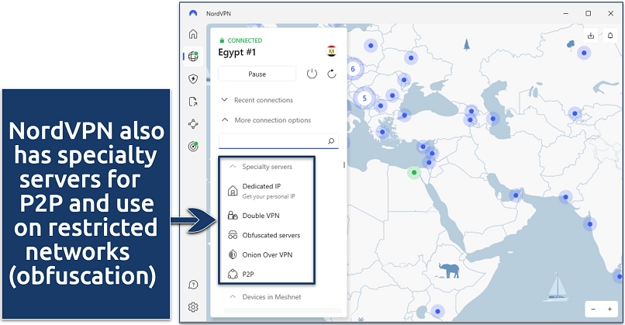Screen dimensions: 625x325
Task: Click the Double VPN padlocks icon
Action: (x=233, y=216)
